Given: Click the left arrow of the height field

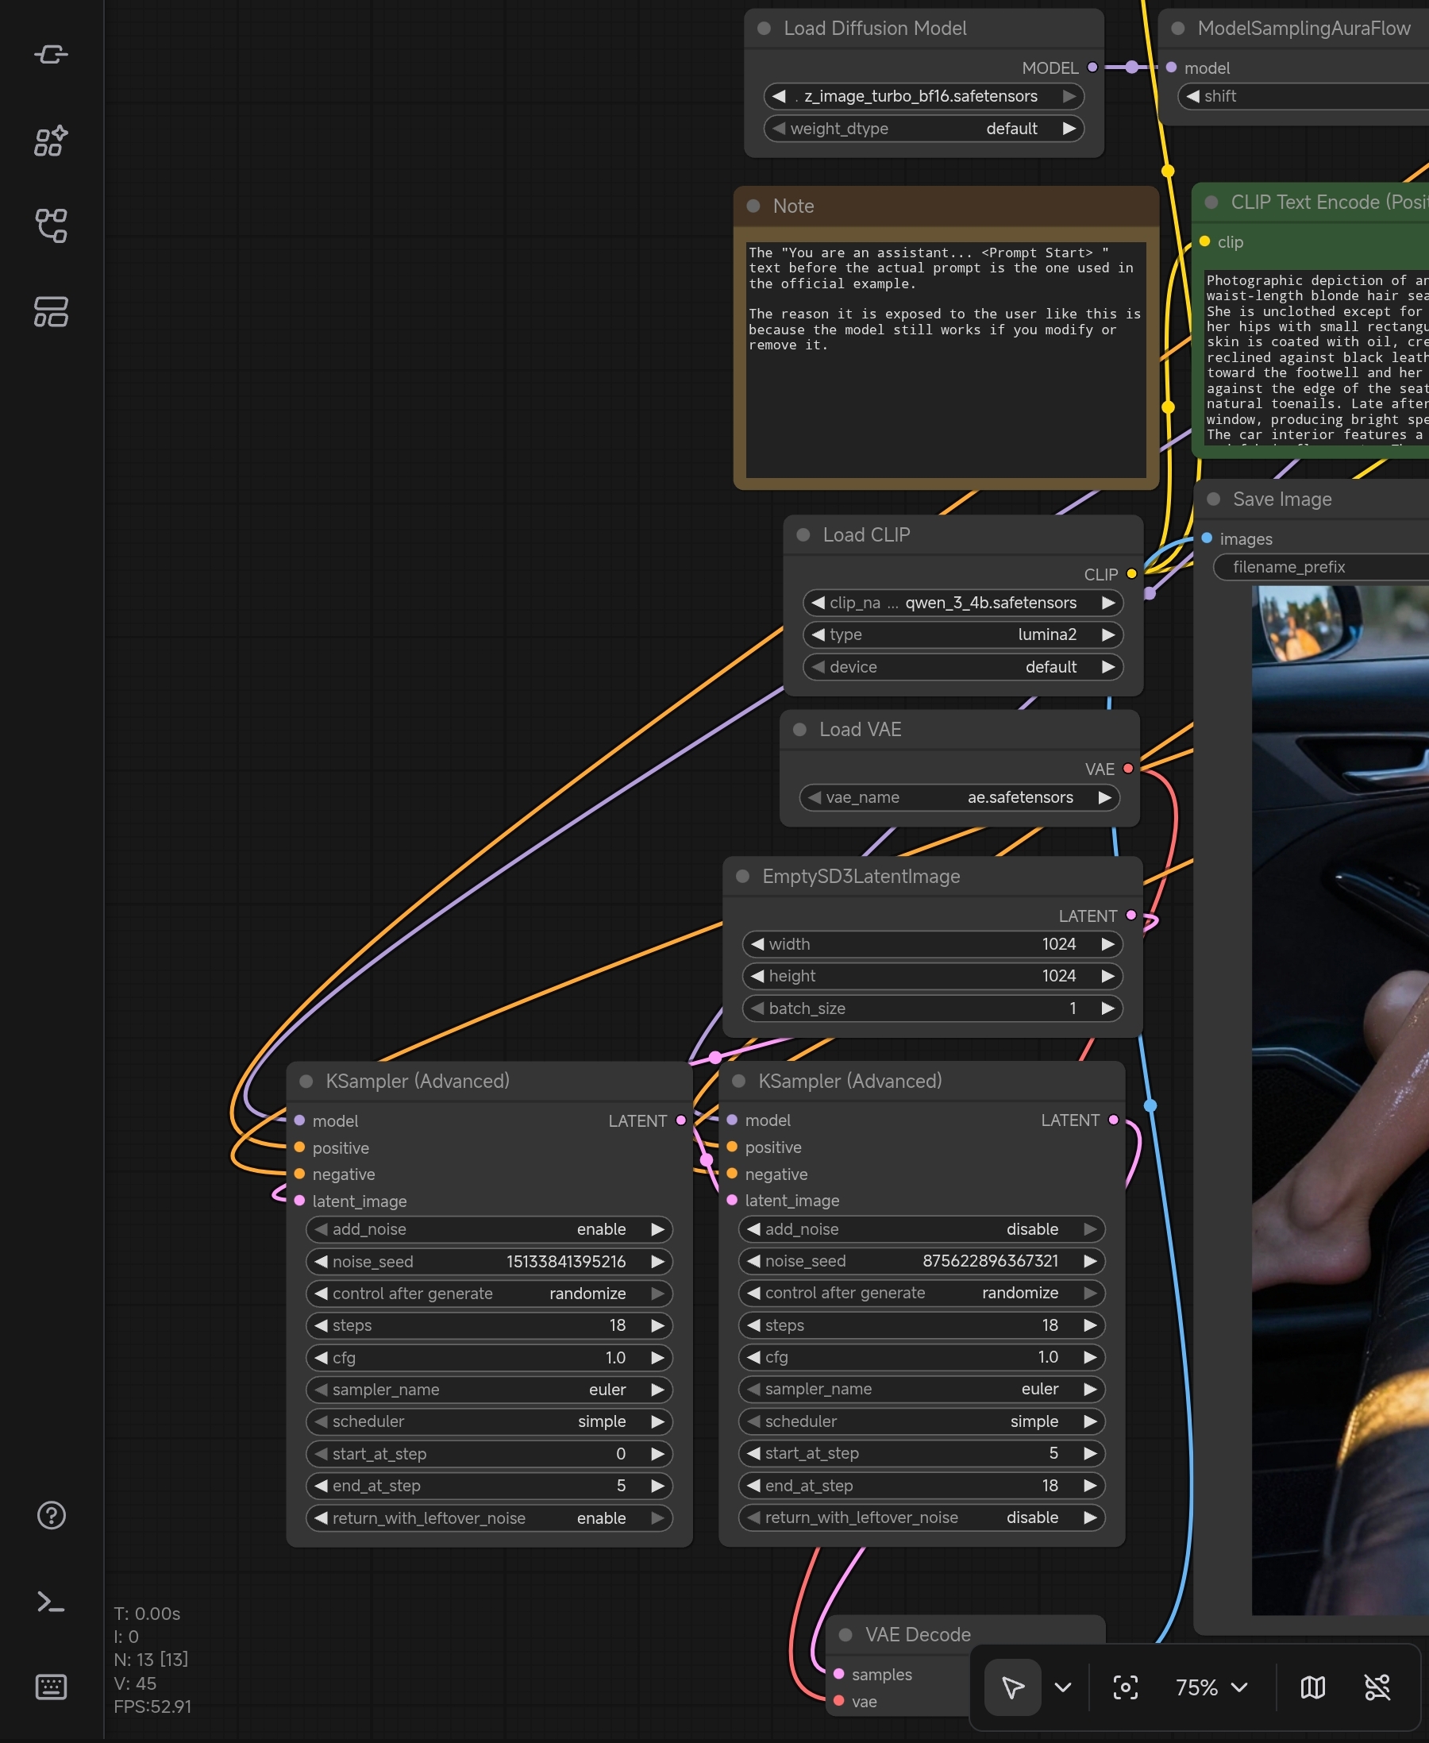Looking at the screenshot, I should [757, 976].
